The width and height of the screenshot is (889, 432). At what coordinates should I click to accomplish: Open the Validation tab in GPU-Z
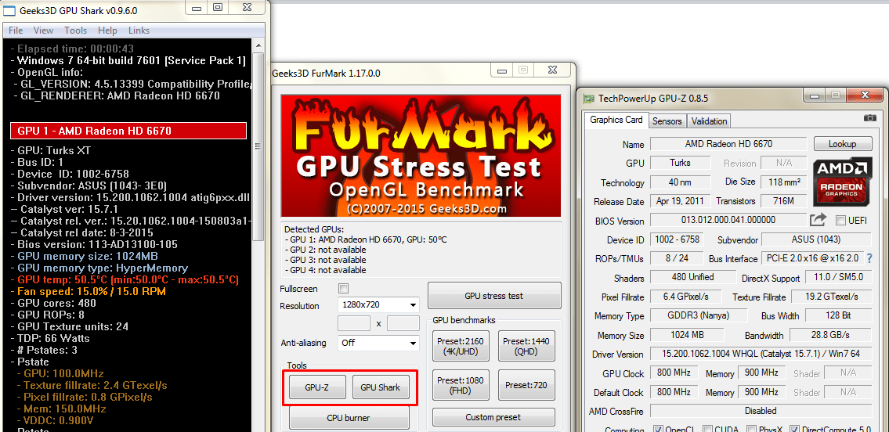(710, 121)
